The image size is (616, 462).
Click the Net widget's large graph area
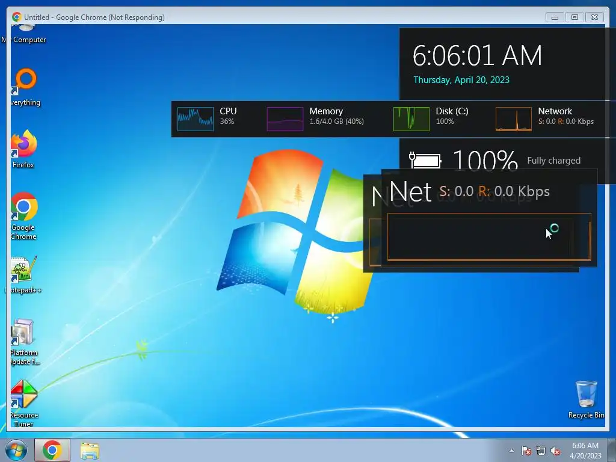489,237
